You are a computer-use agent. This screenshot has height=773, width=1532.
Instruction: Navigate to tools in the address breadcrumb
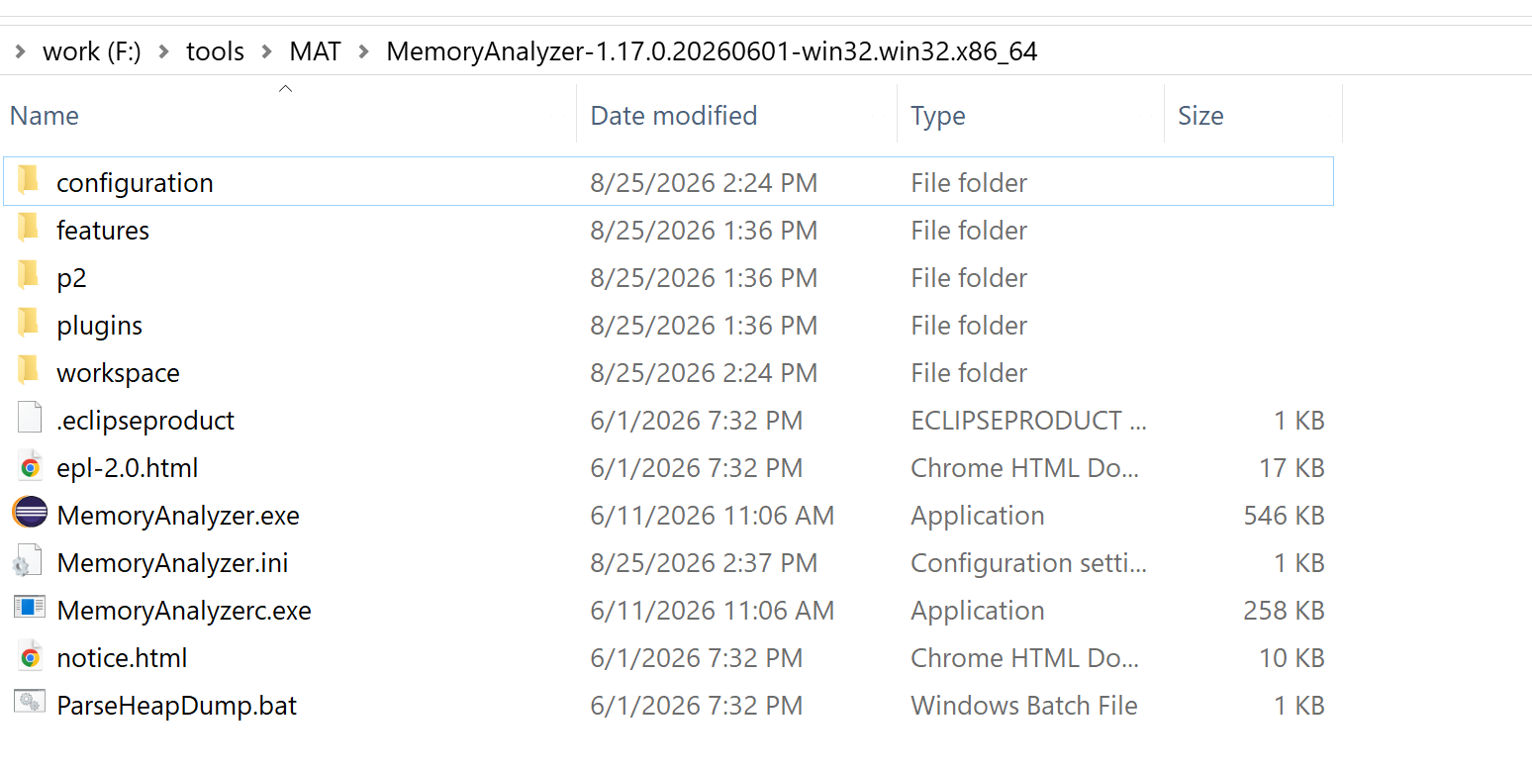(215, 51)
